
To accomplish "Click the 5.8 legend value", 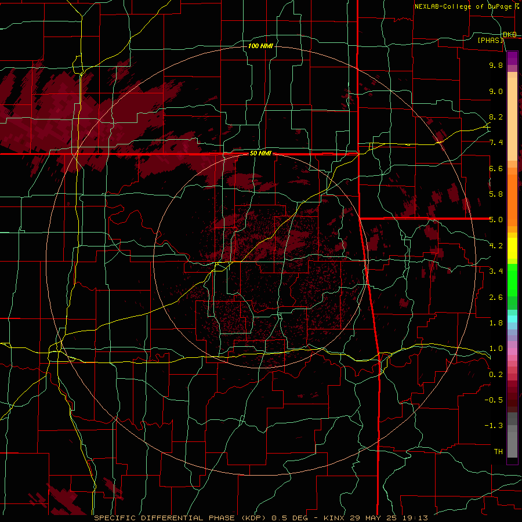I will pos(496,194).
